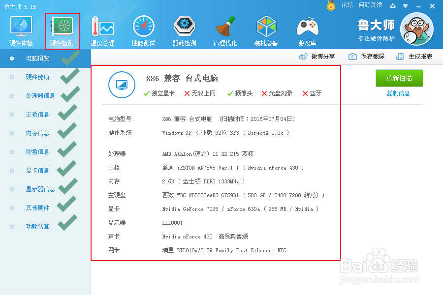Viewport: 443px width, 295px height.
Task: Open the 论坛 forum link
Action: coord(347,5)
